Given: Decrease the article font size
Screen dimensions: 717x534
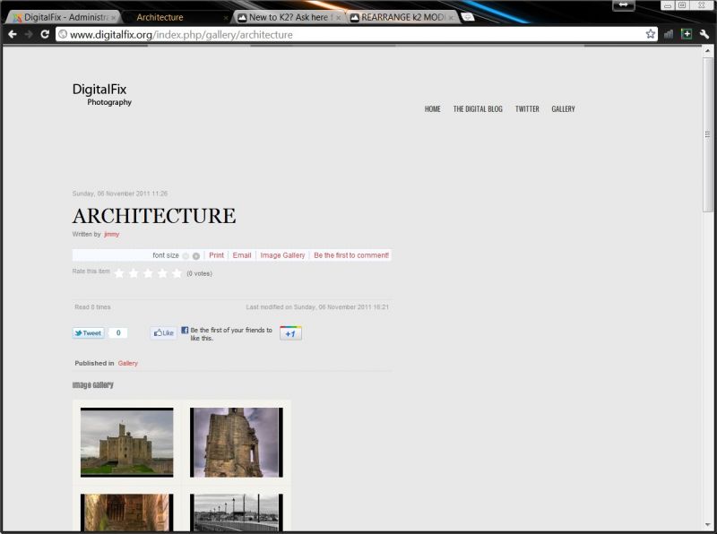Looking at the screenshot, I should coord(186,256).
